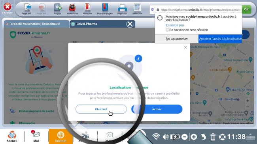
Task: Click the Sélection toolbar icon
Action: click(137, 7)
